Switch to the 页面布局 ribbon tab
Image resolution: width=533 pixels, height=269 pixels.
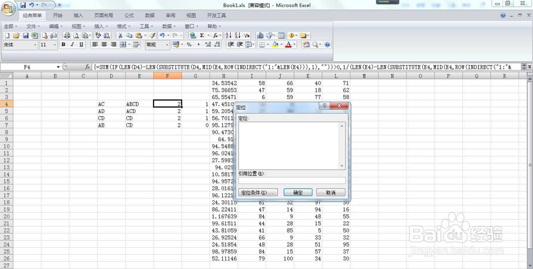(104, 15)
